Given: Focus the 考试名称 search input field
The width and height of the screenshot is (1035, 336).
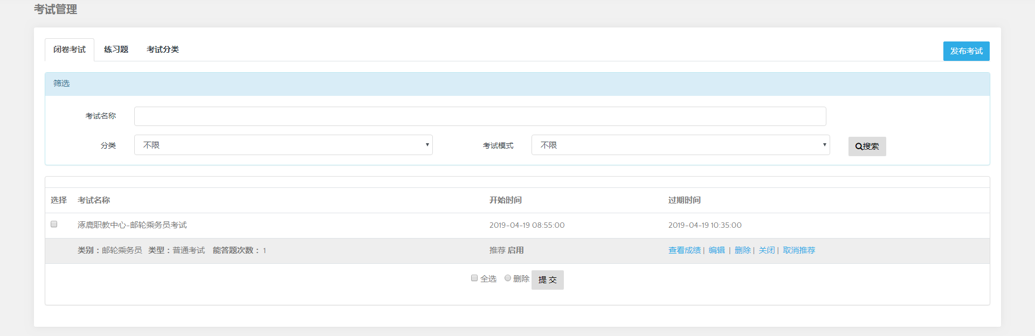Looking at the screenshot, I should 480,116.
